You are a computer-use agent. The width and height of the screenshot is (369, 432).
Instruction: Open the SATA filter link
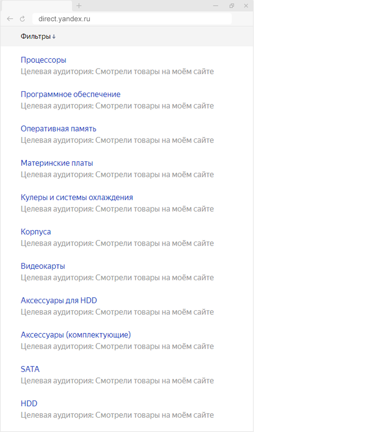(30, 369)
